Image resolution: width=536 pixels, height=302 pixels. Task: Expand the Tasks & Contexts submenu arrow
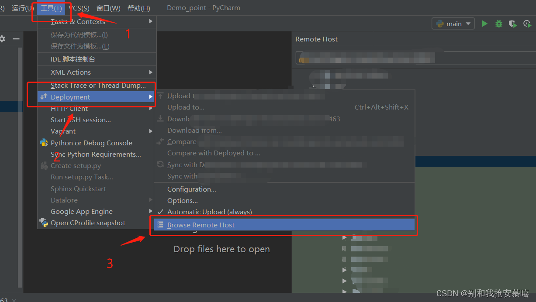(x=151, y=21)
